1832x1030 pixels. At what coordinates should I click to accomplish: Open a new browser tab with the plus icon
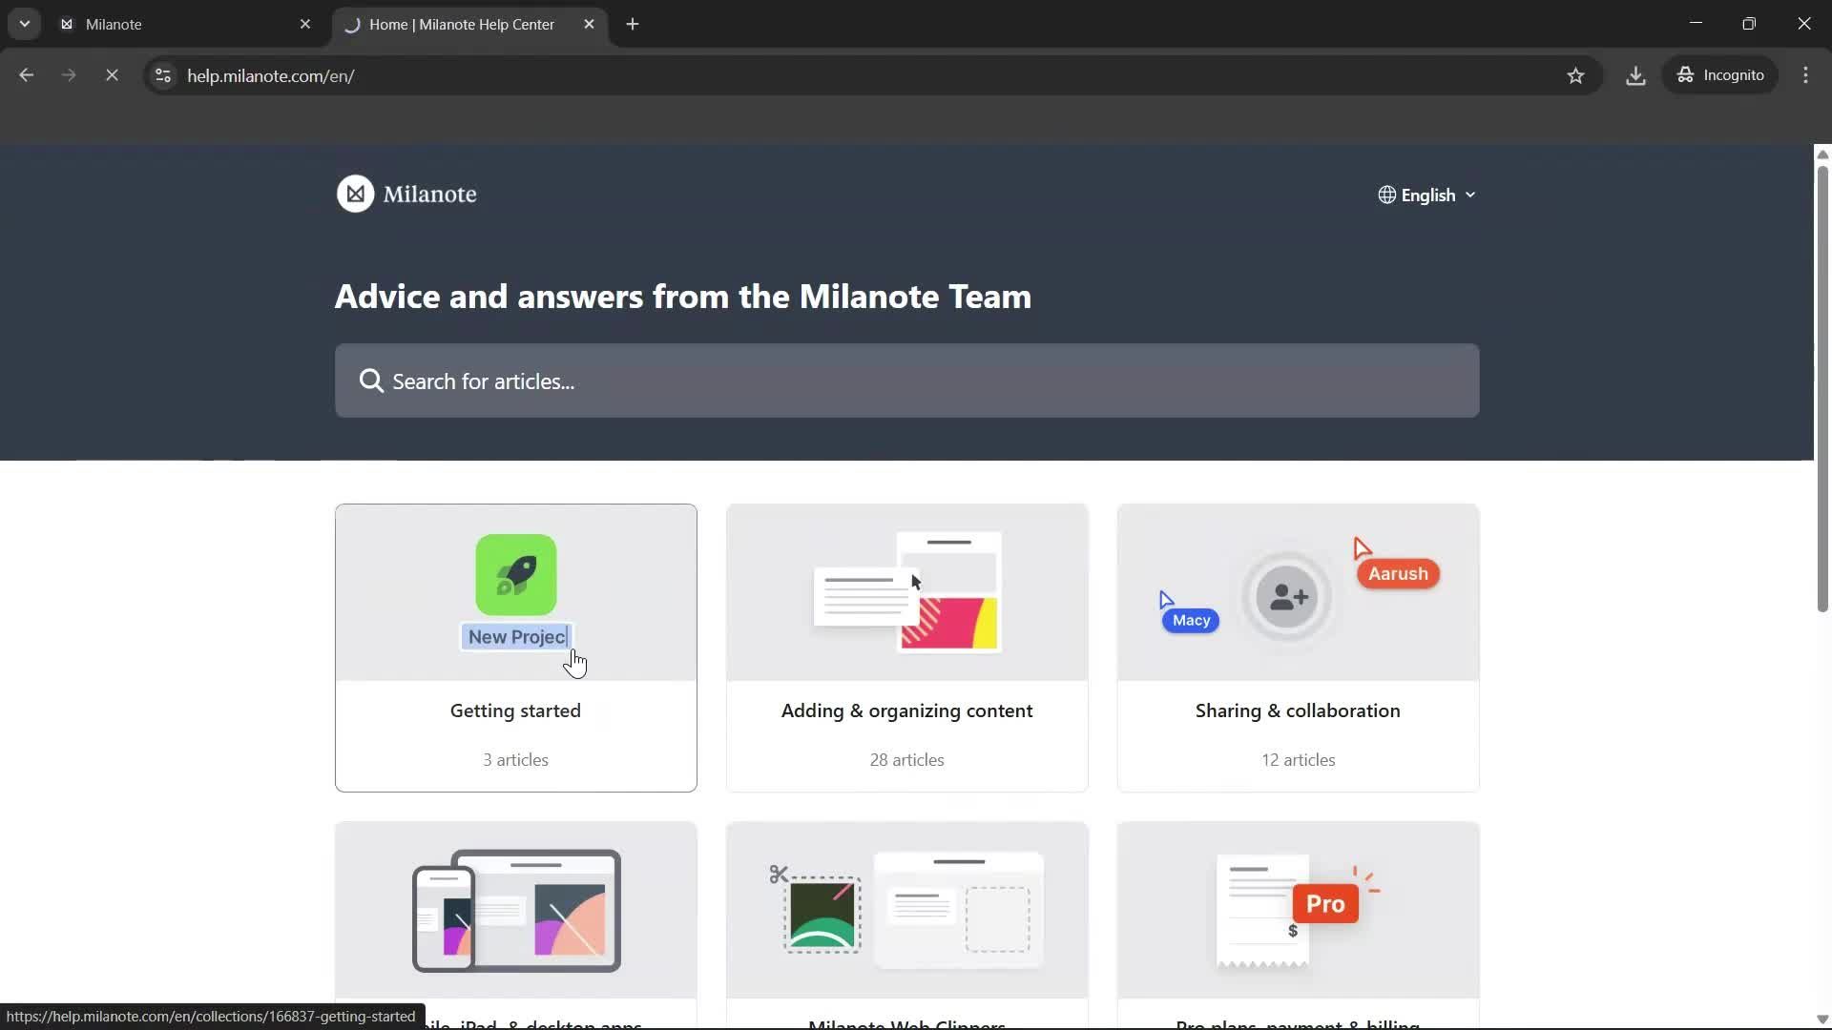pos(633,24)
